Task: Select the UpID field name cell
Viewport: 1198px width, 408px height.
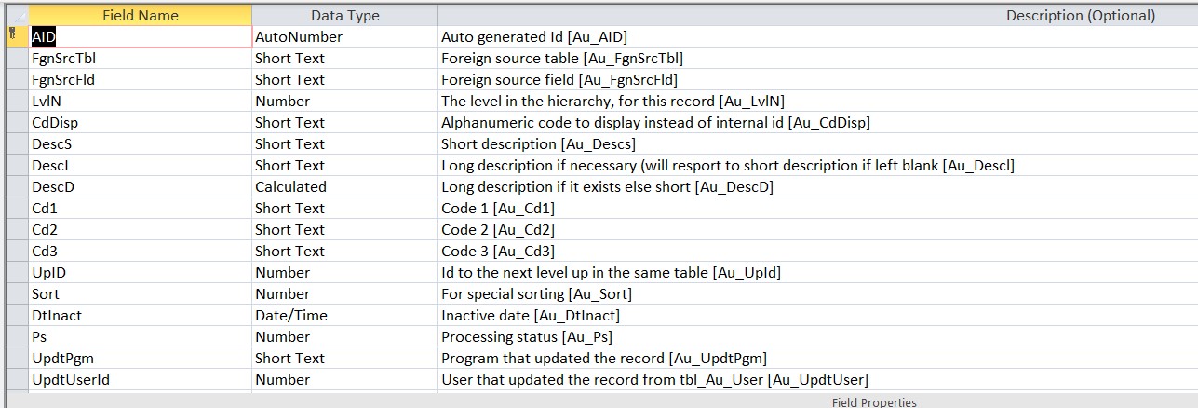Action: [140, 273]
